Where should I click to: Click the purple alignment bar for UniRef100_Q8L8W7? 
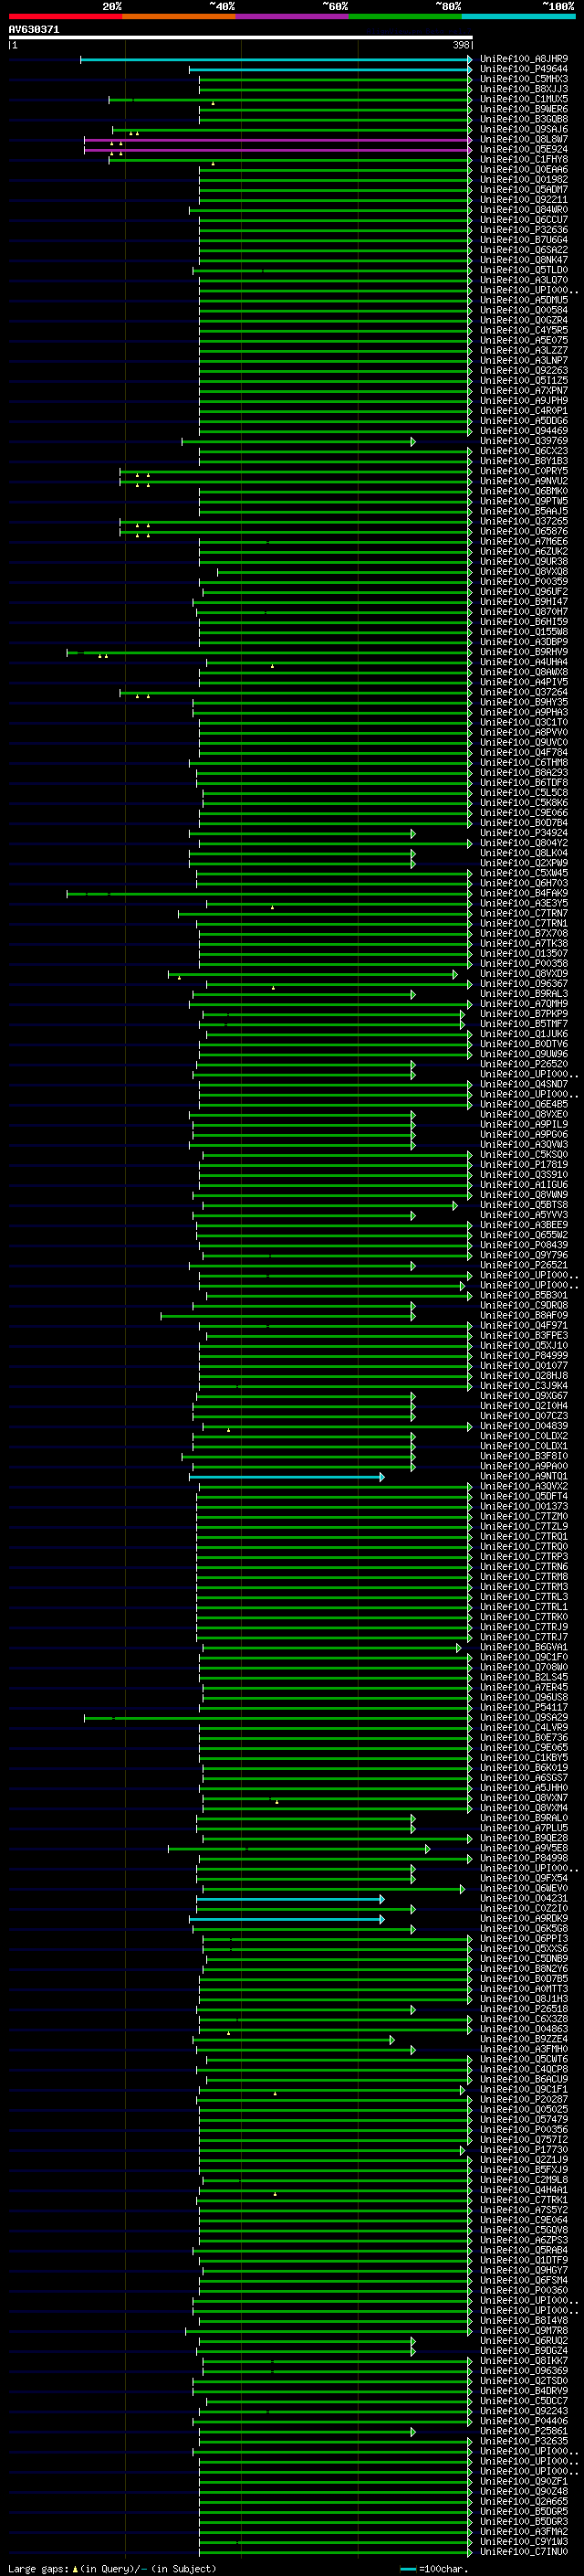point(277,140)
